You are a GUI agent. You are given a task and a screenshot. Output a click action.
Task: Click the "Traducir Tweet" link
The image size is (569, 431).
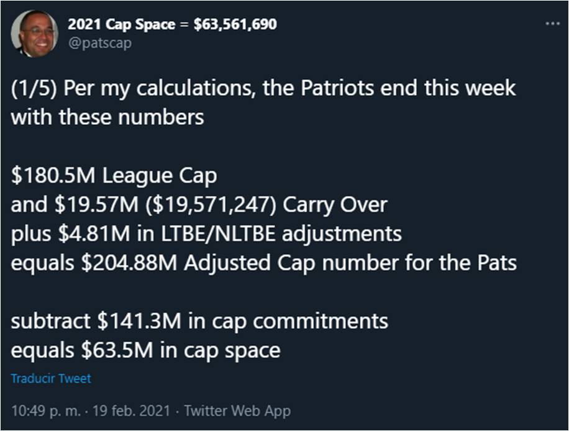pyautogui.click(x=51, y=378)
